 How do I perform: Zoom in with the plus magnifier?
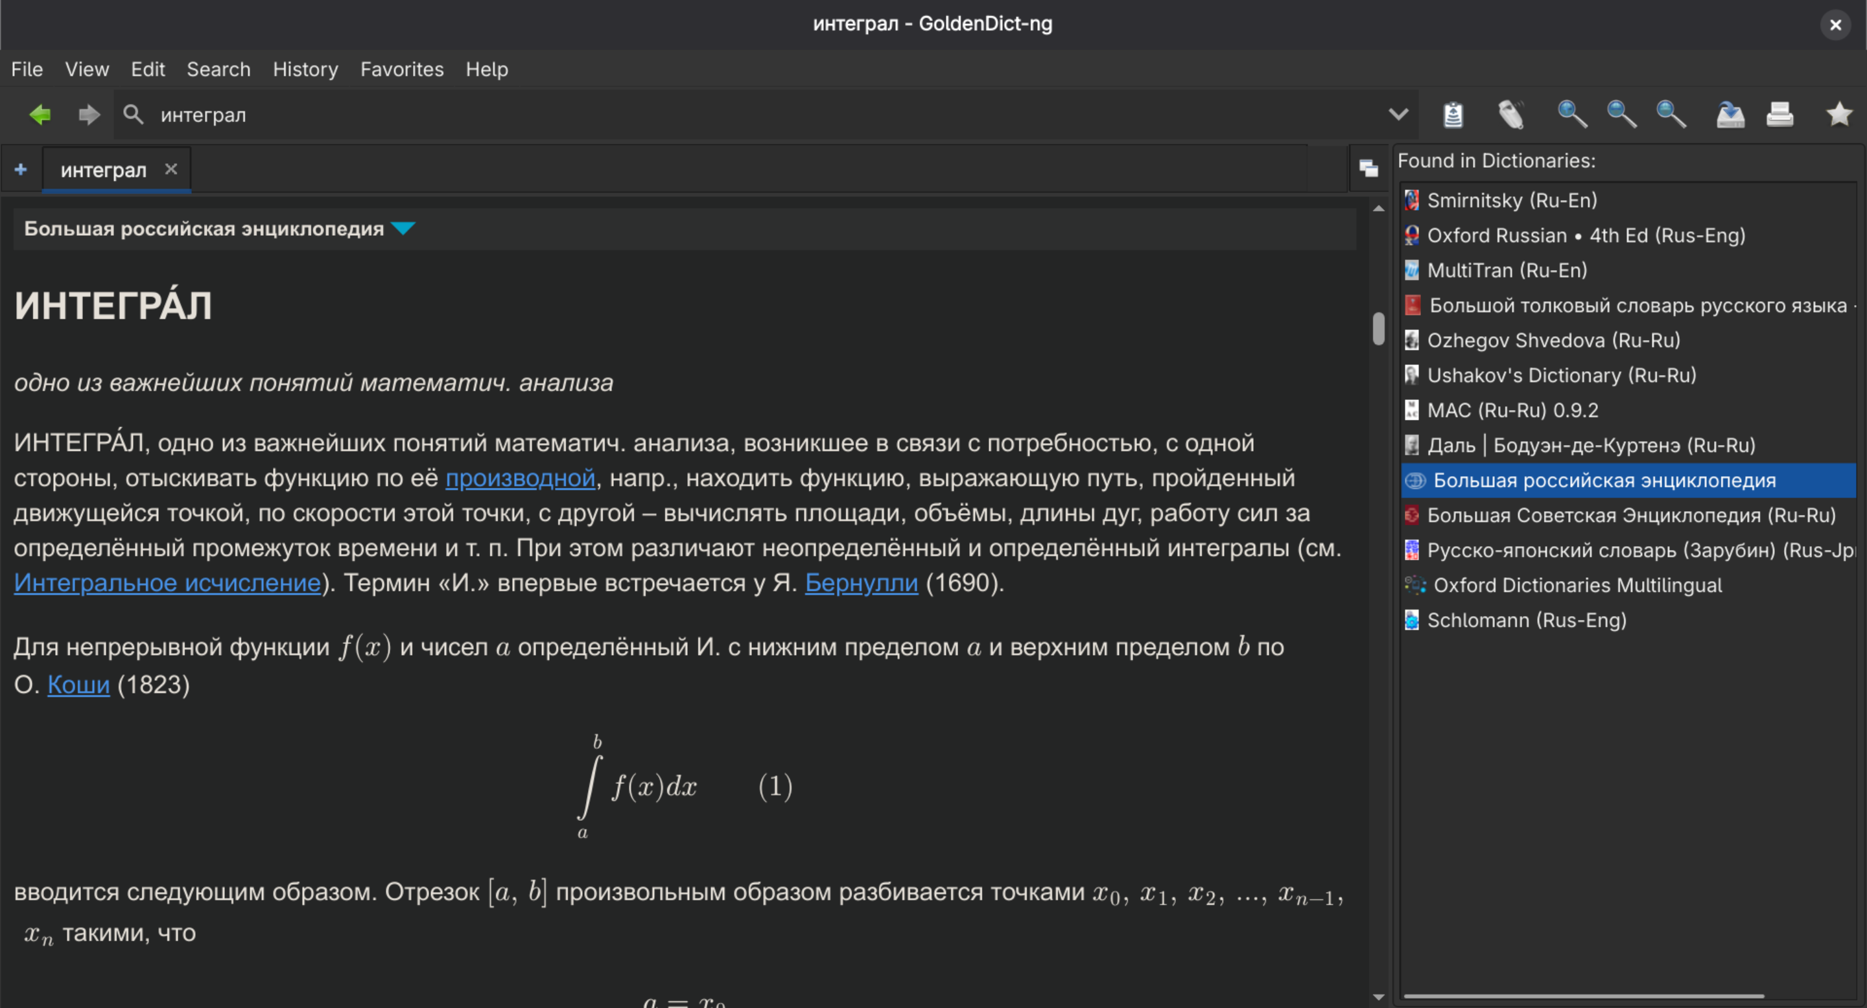1571,115
